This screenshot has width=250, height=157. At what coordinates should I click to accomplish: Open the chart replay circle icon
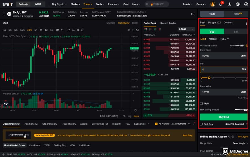(82, 30)
